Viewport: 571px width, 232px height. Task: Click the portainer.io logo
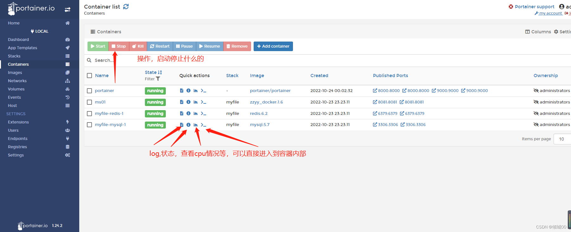[x=31, y=9]
